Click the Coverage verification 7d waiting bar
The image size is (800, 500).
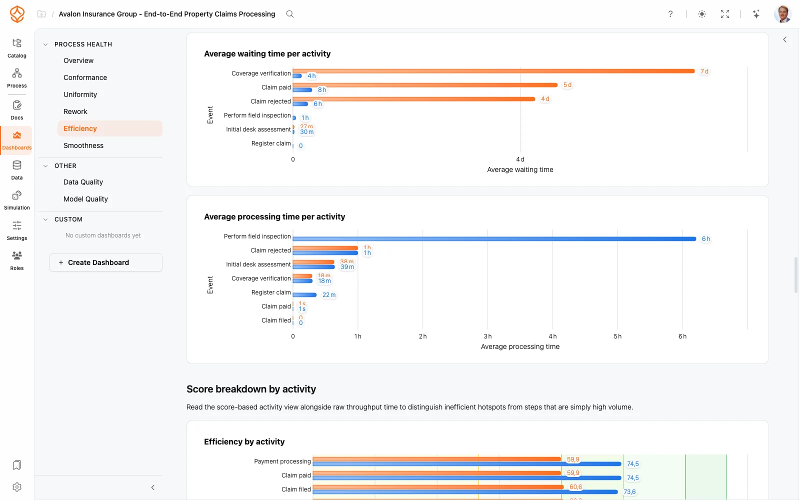click(x=494, y=71)
